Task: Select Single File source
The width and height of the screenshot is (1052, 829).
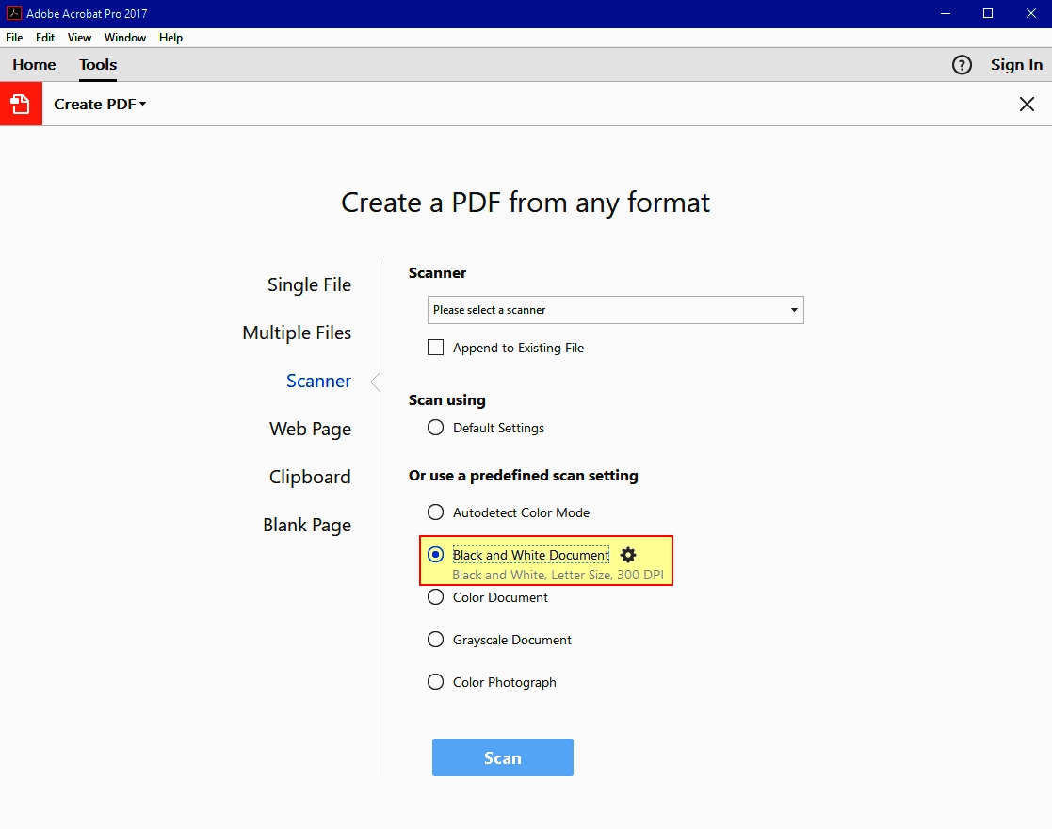Action: tap(309, 284)
